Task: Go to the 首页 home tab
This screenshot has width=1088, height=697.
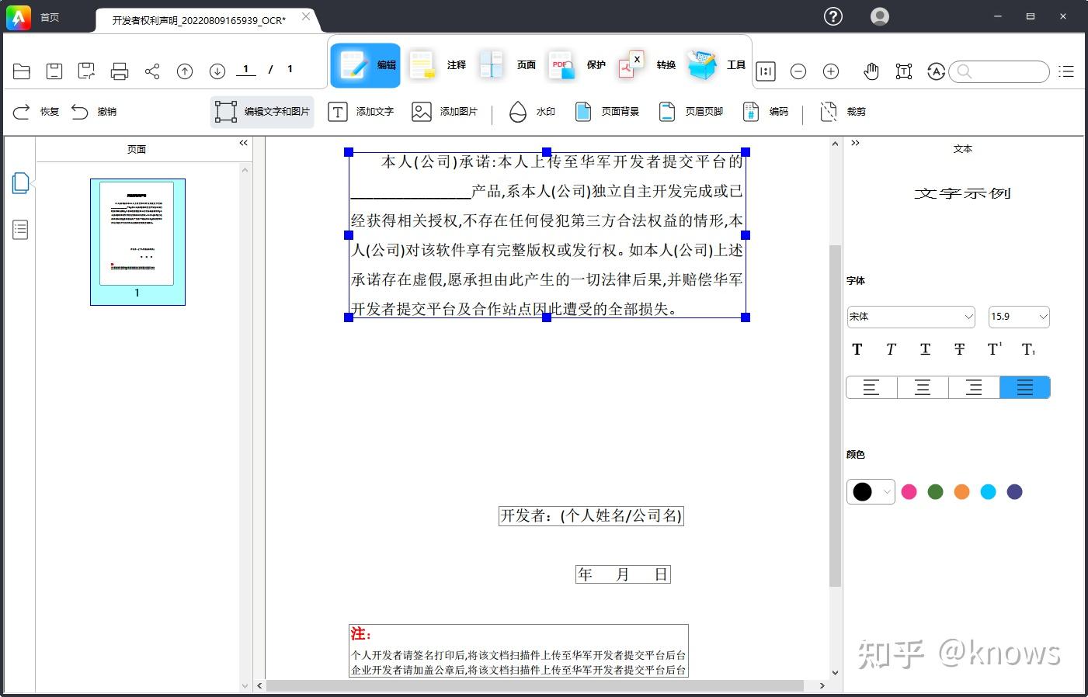Action: (50, 17)
